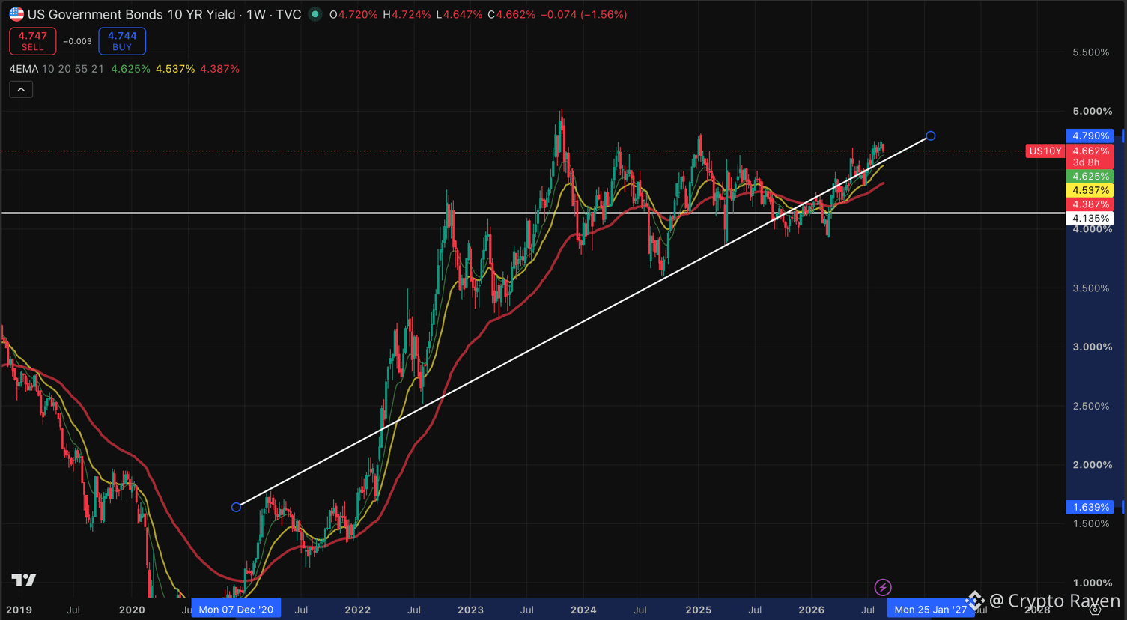Click the 2.500% price scale label
Image resolution: width=1127 pixels, height=620 pixels.
tap(1091, 406)
